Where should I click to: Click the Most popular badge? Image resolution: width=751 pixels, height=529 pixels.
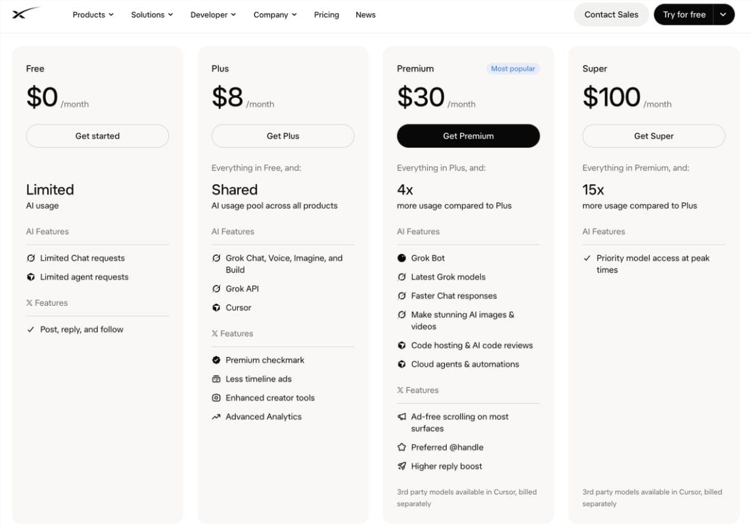(513, 69)
